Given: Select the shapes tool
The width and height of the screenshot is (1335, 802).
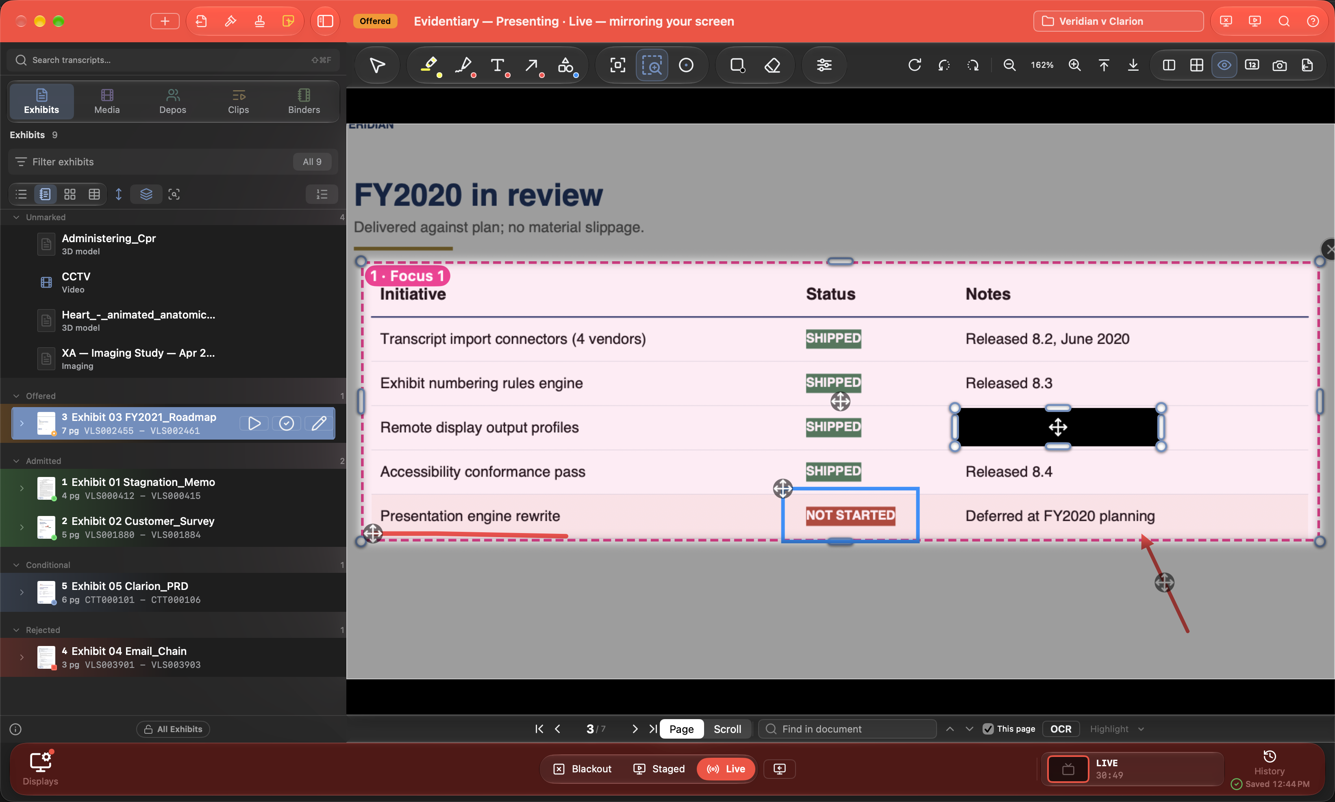Looking at the screenshot, I should (565, 65).
